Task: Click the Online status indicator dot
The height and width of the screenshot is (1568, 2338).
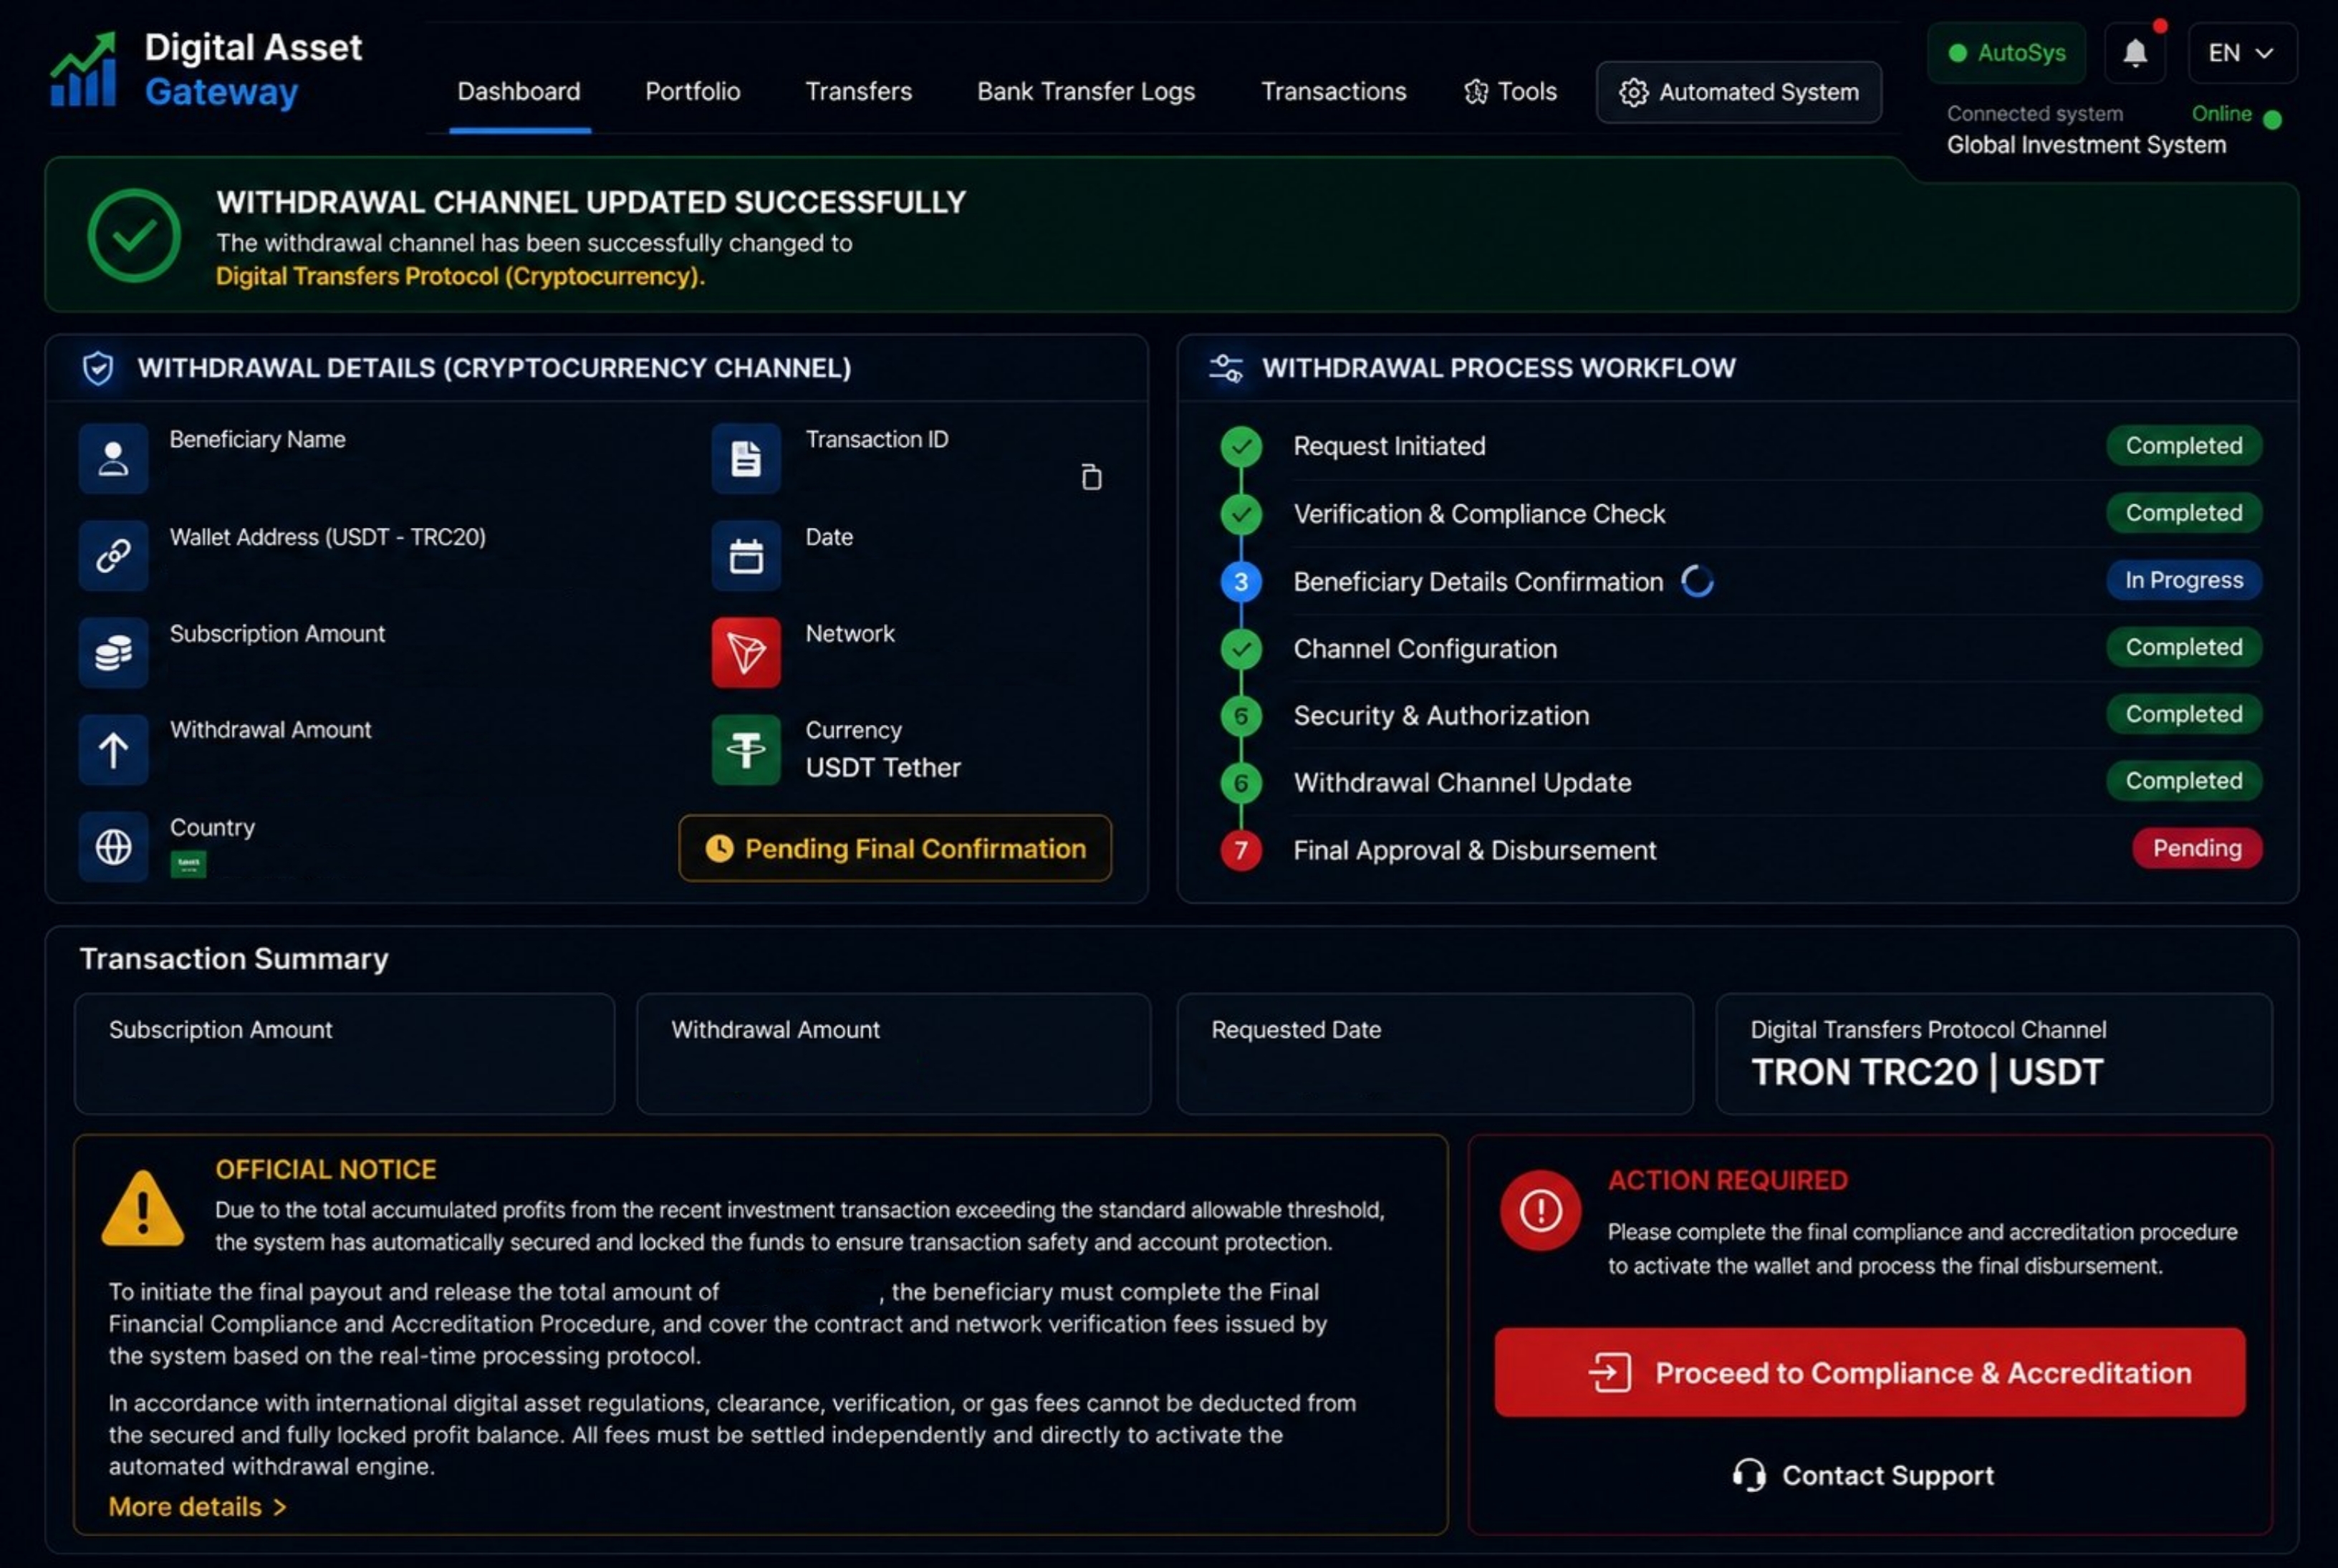Action: pyautogui.click(x=2272, y=119)
